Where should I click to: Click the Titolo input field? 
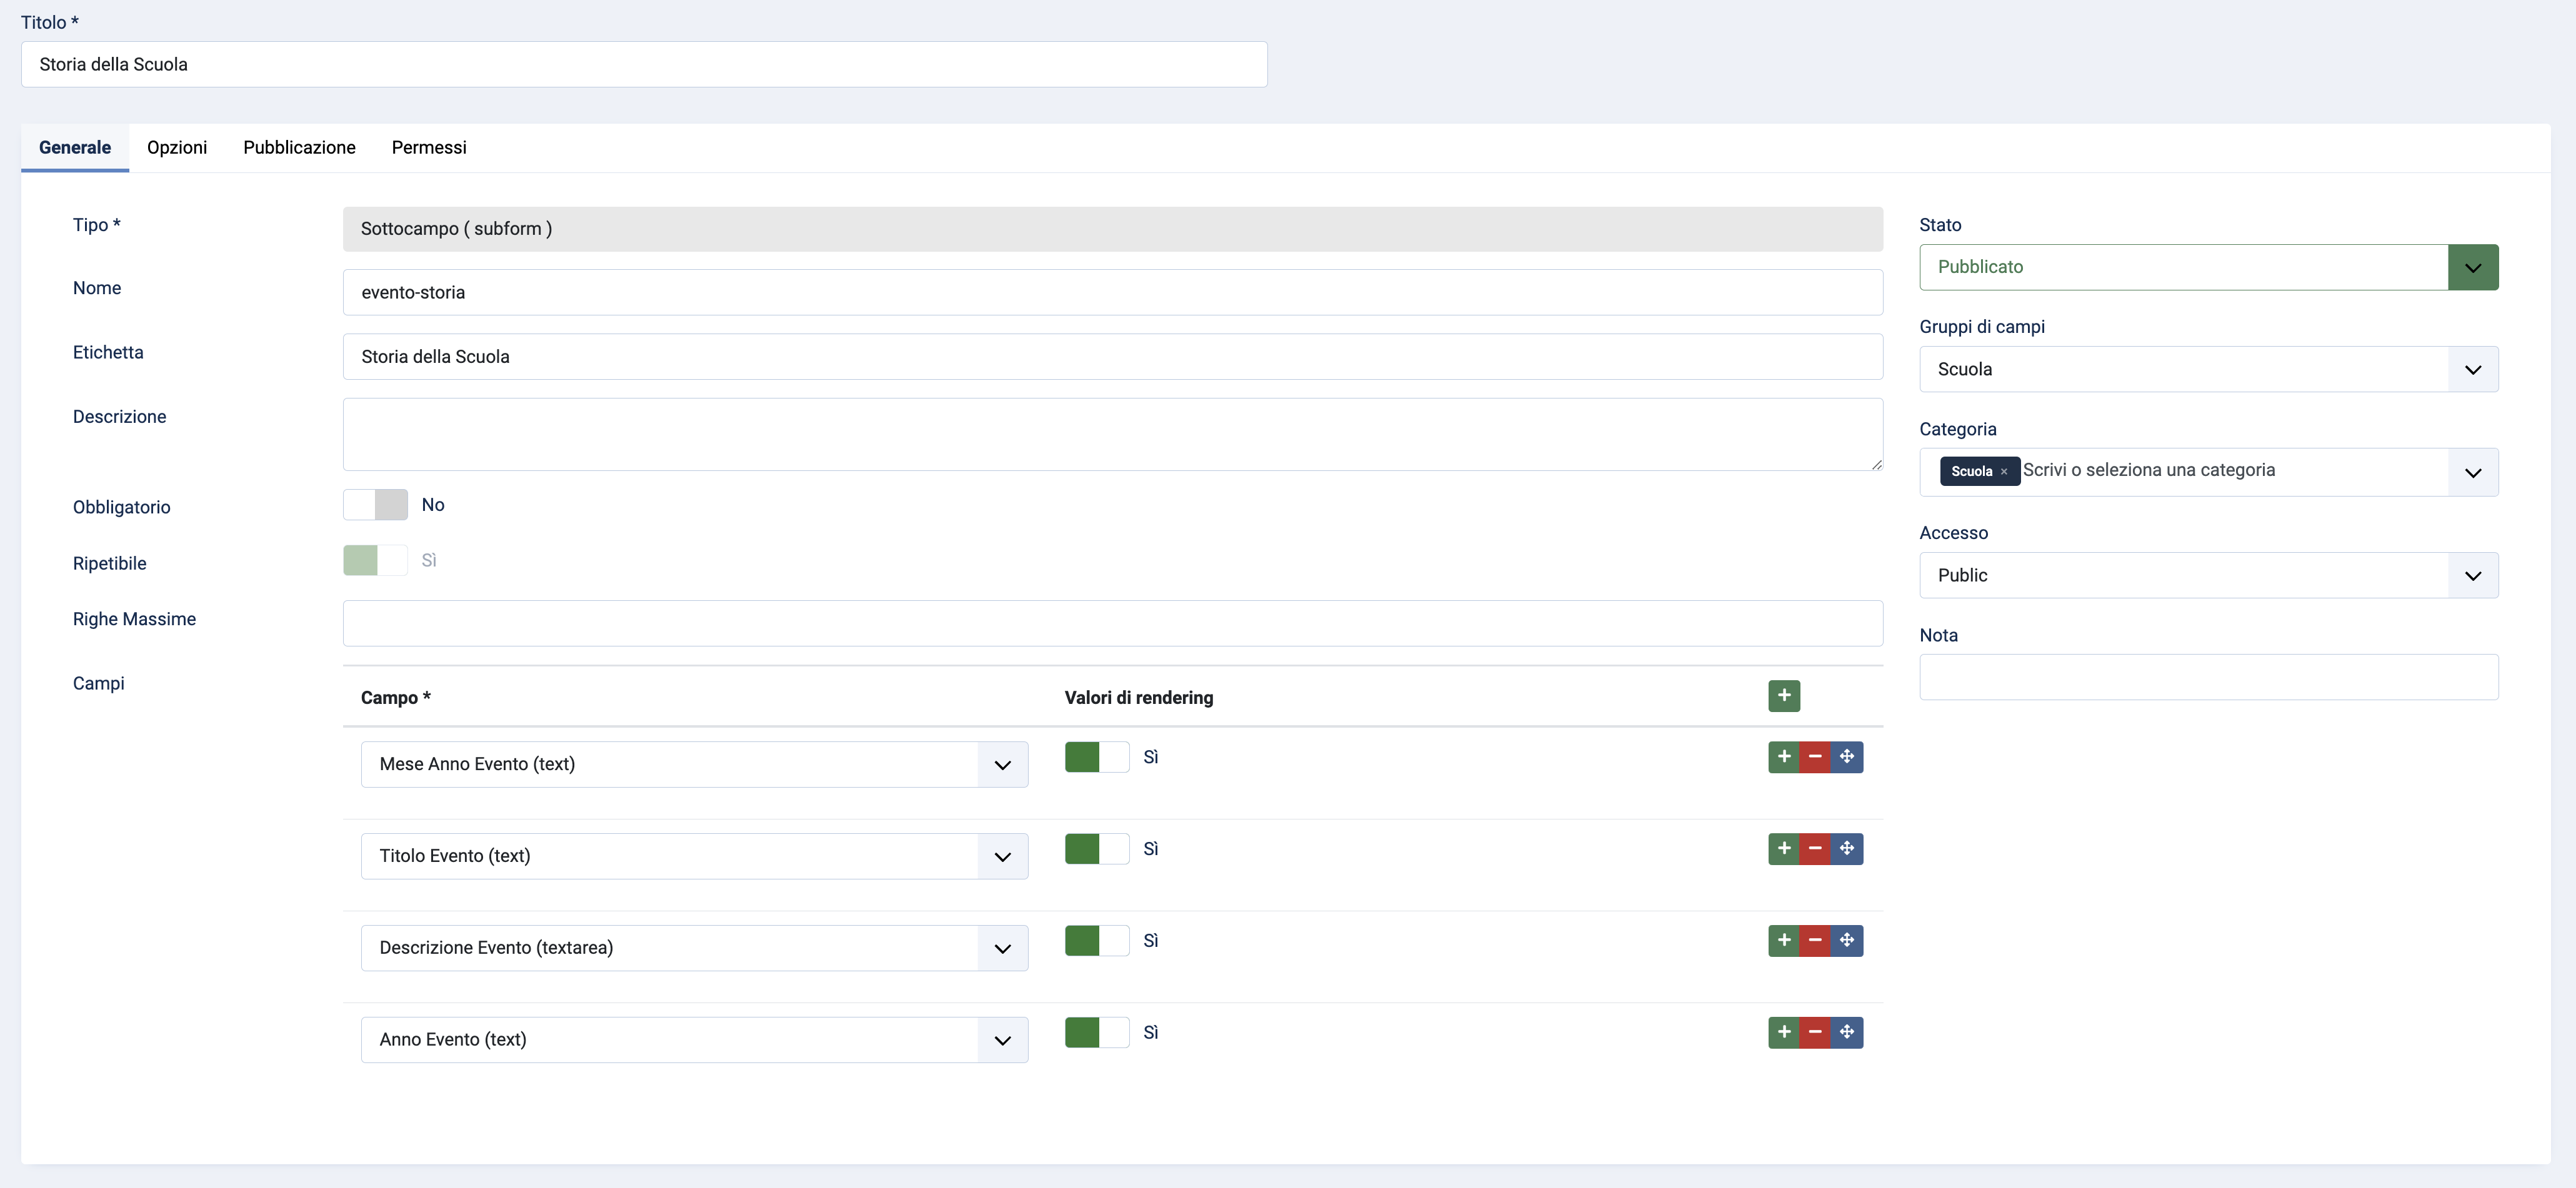click(x=644, y=64)
